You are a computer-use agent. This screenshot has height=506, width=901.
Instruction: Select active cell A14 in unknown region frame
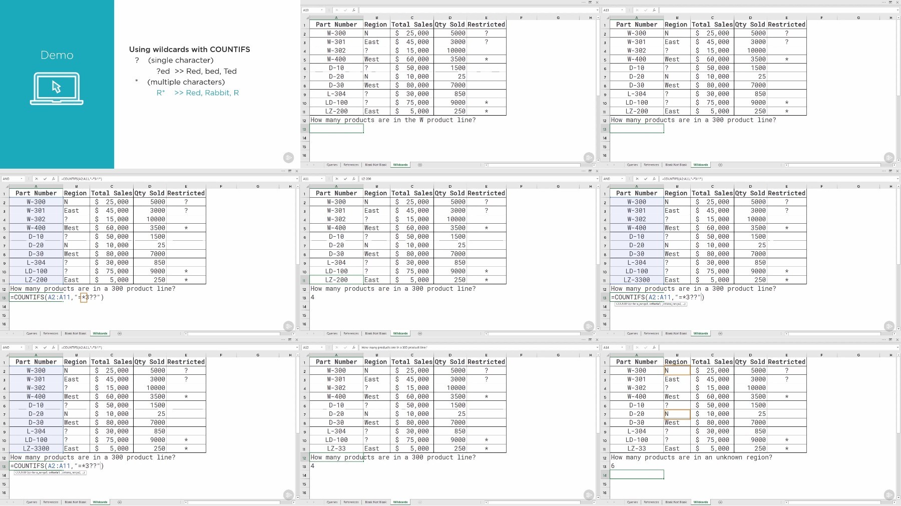click(637, 474)
